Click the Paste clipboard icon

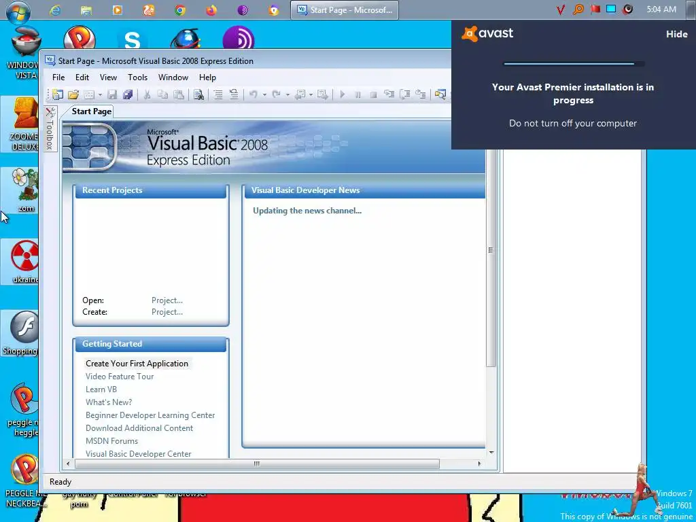(179, 94)
